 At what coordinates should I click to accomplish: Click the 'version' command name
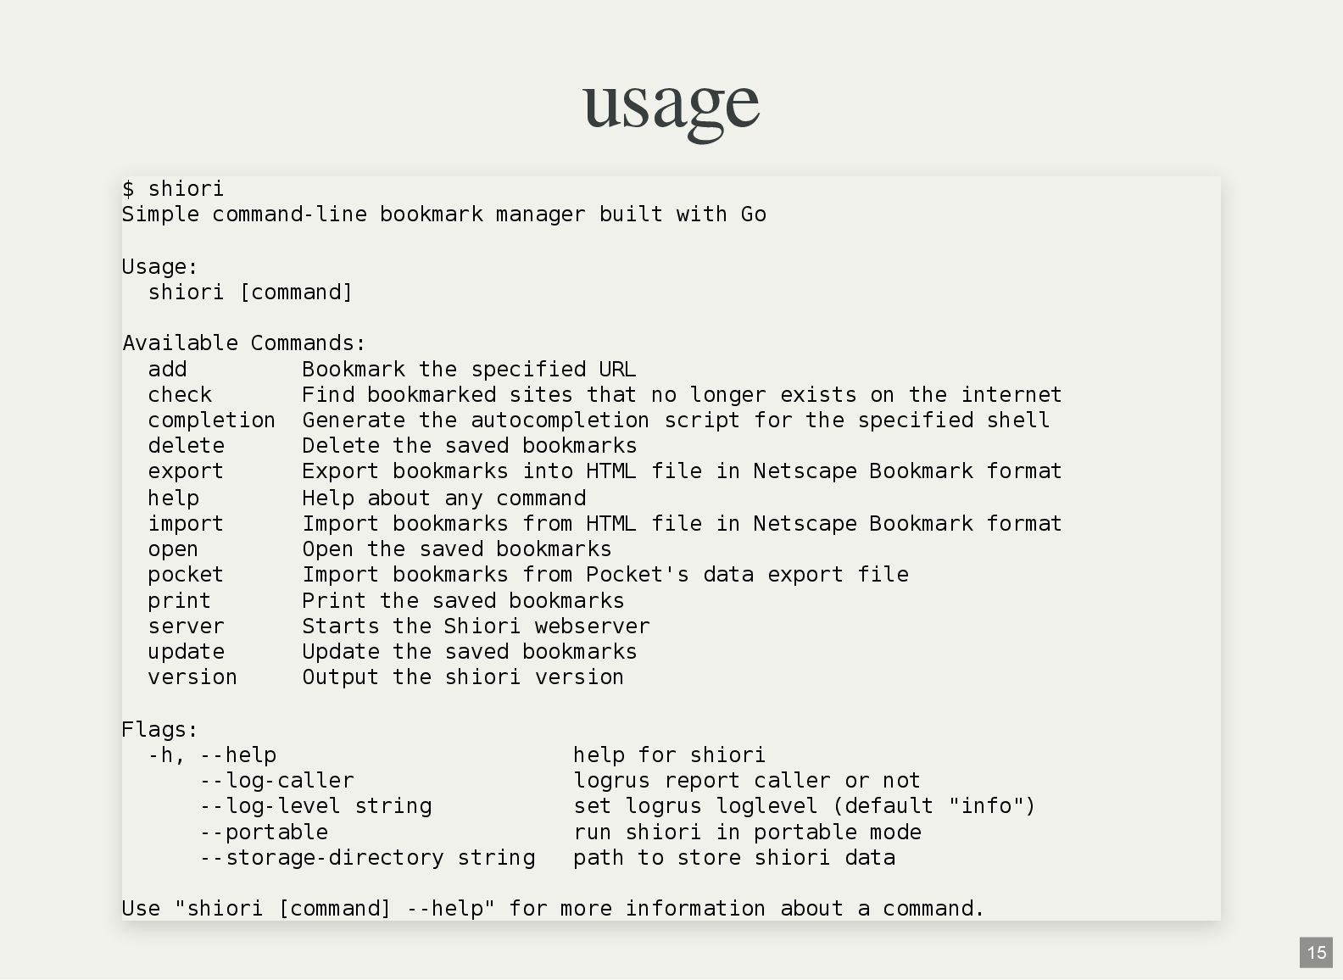[x=192, y=677]
